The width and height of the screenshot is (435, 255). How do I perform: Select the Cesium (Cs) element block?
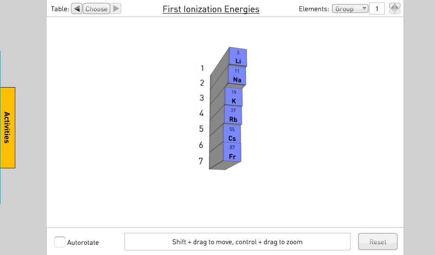(x=232, y=134)
